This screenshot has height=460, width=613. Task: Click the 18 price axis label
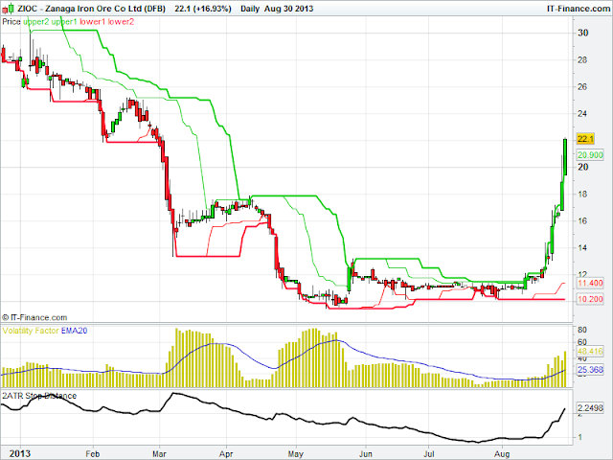tap(583, 195)
